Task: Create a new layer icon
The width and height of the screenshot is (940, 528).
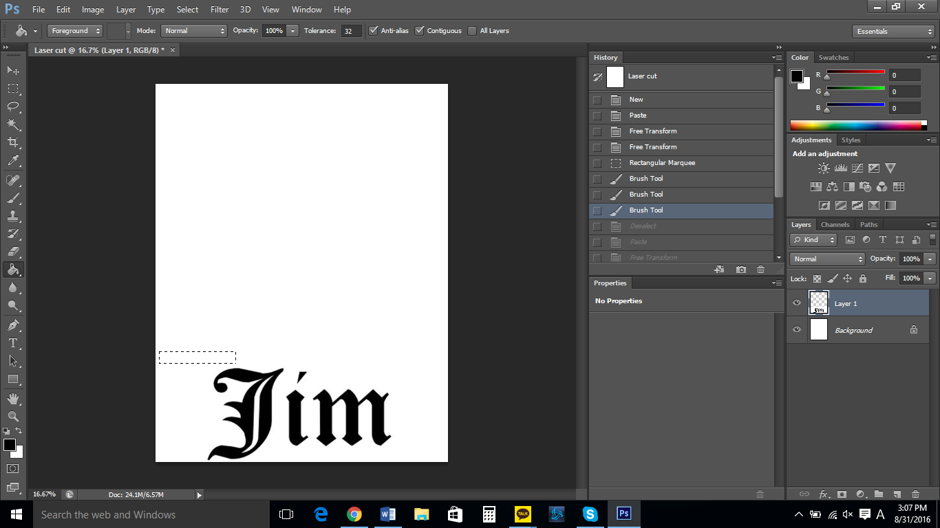Action: [897, 494]
